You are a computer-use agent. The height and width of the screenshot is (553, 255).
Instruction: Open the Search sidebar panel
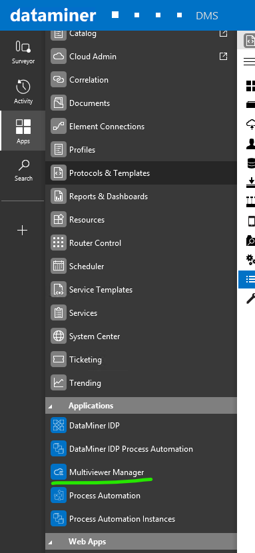[23, 171]
